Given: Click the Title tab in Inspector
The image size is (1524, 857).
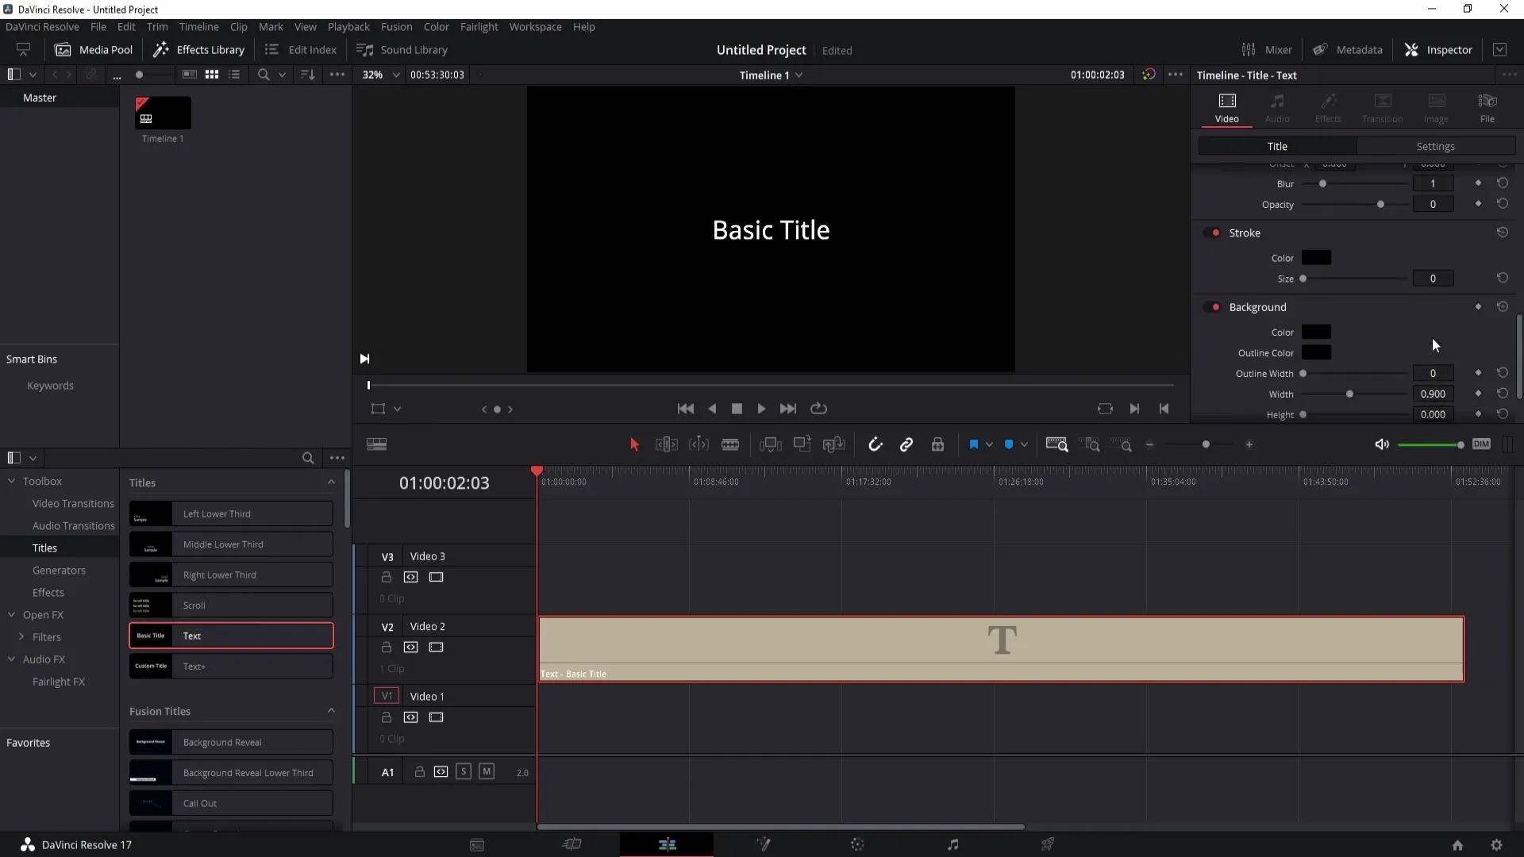Looking at the screenshot, I should [x=1277, y=147].
